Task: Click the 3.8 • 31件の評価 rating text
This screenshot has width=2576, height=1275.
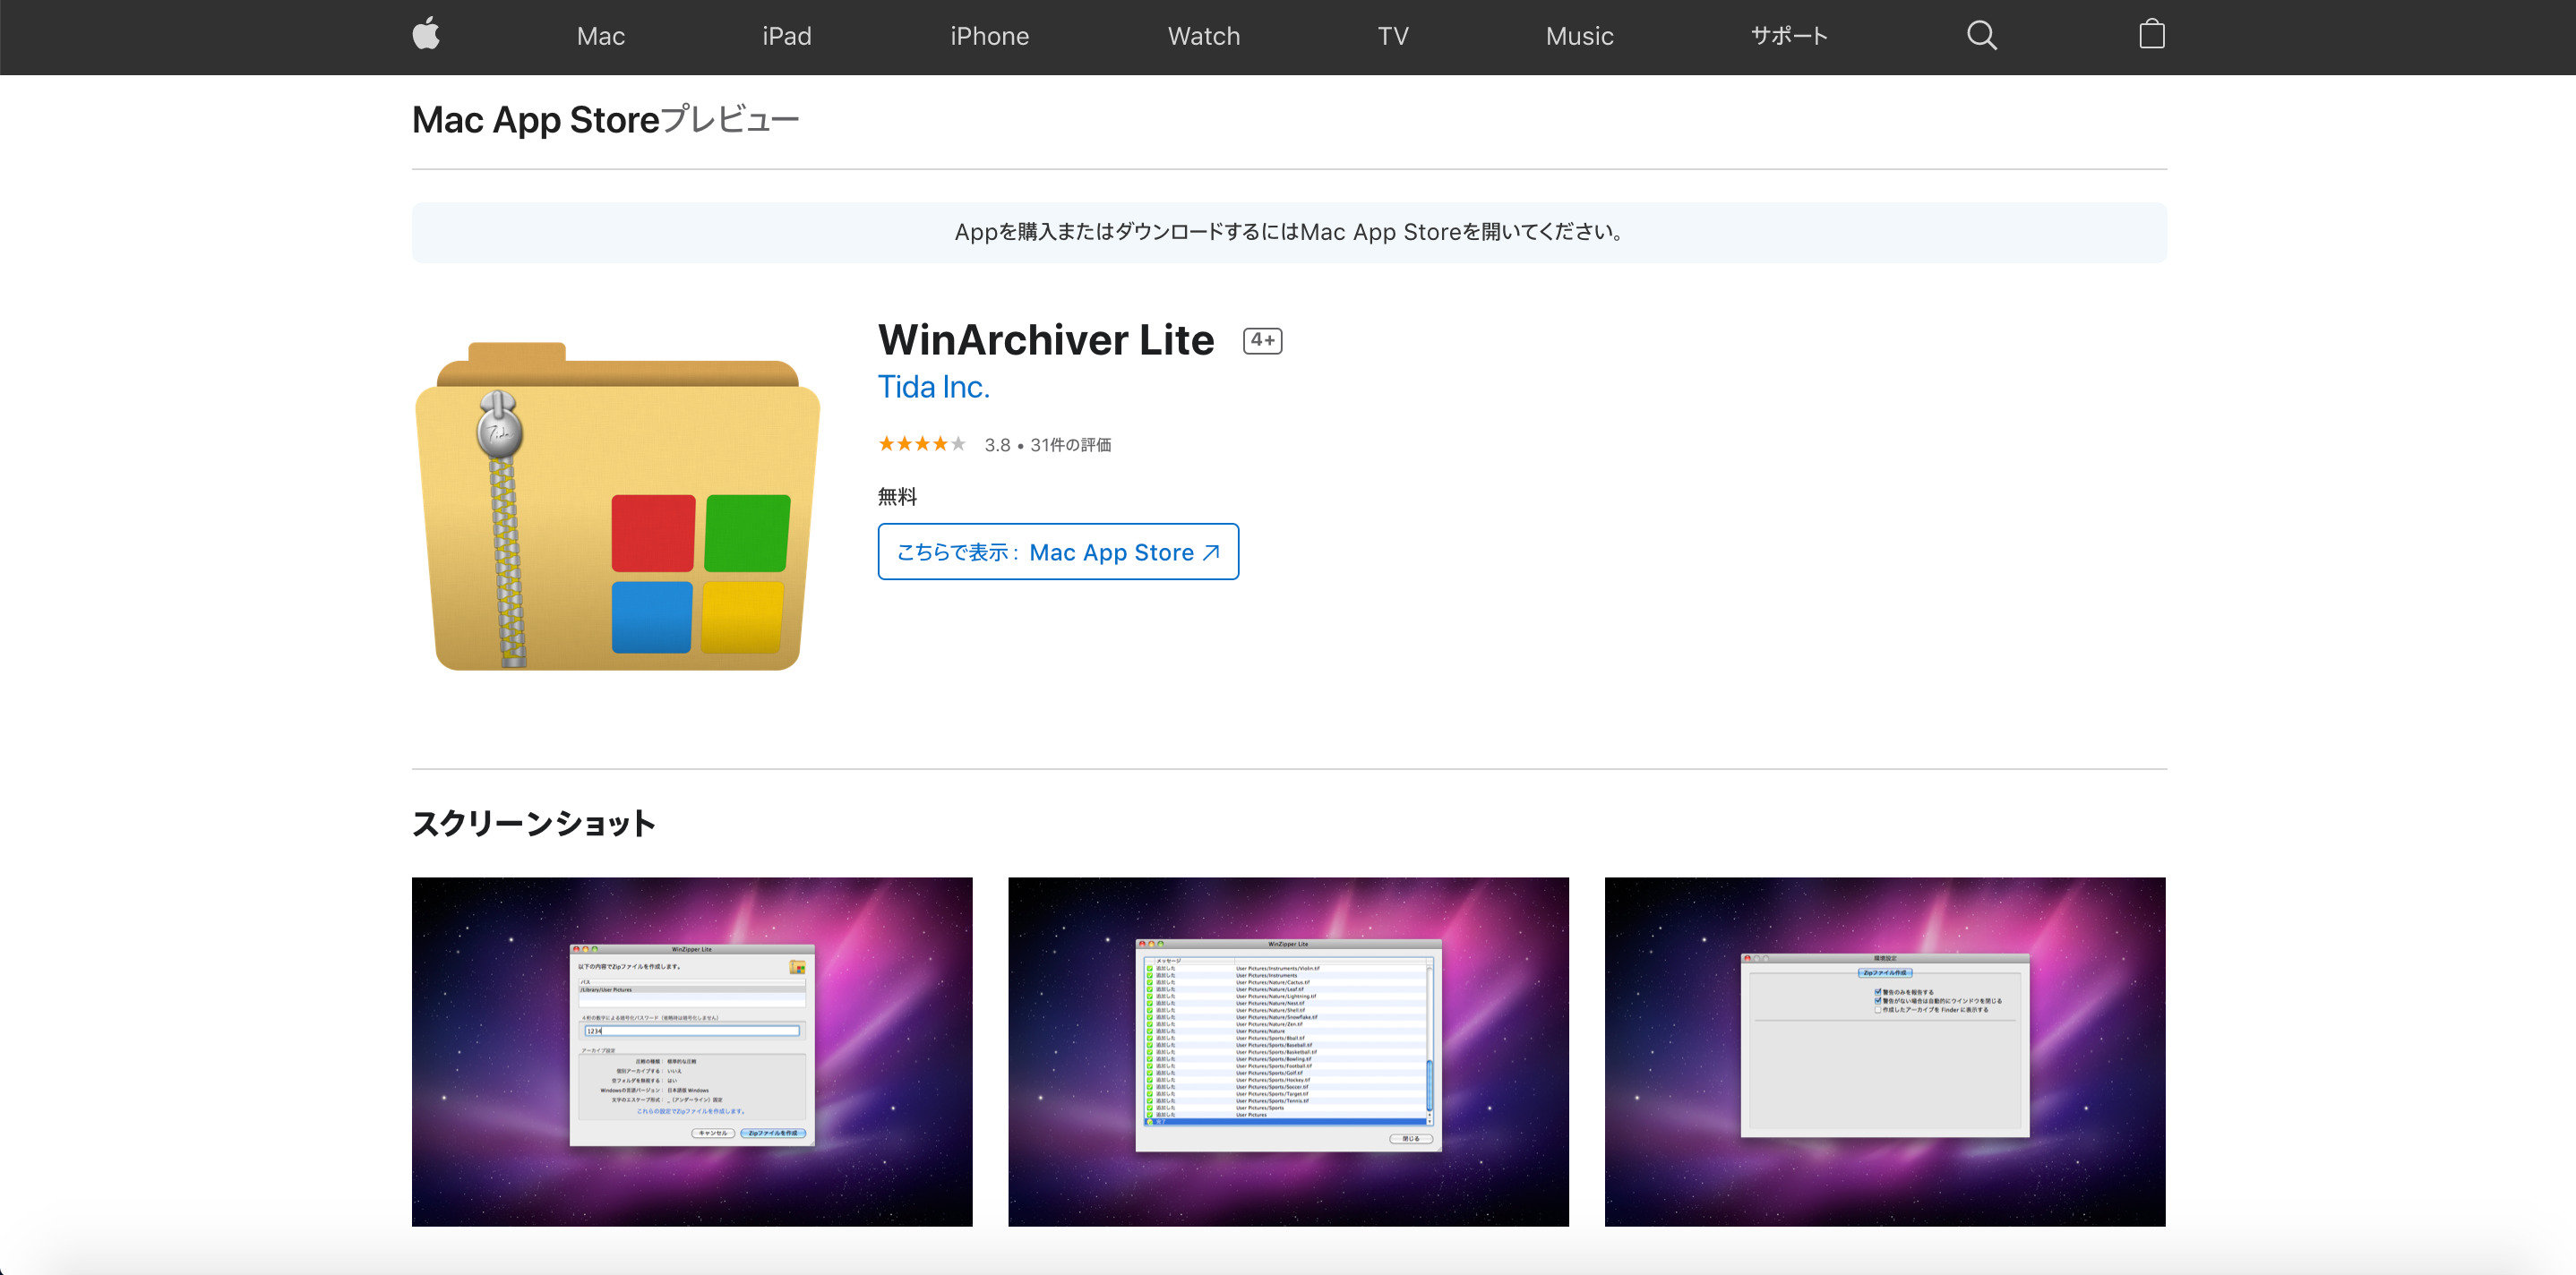Action: 1047,445
